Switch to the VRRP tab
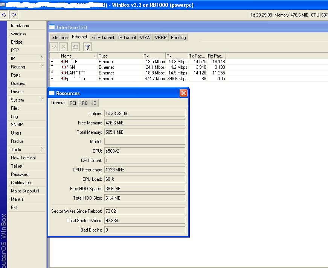The width and height of the screenshot is (328, 268). (x=161, y=38)
